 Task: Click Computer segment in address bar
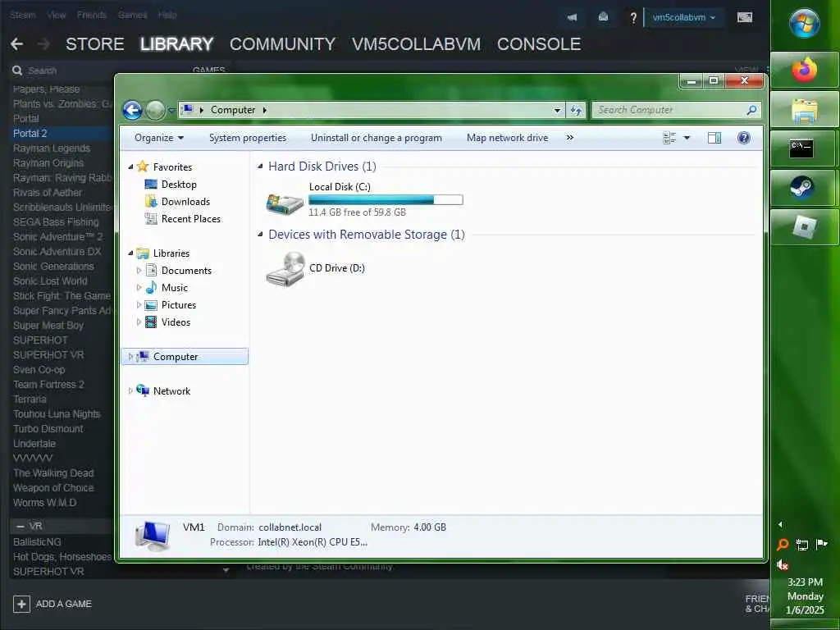click(232, 111)
